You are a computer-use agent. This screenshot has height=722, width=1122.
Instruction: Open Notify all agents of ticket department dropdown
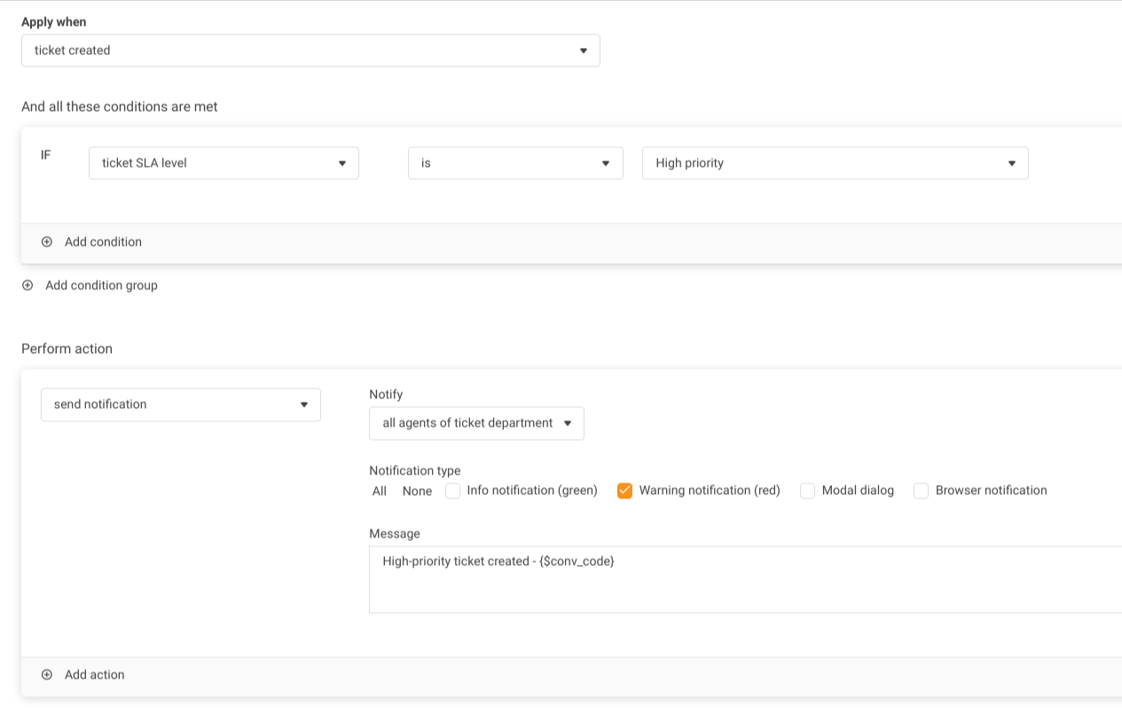pos(475,423)
